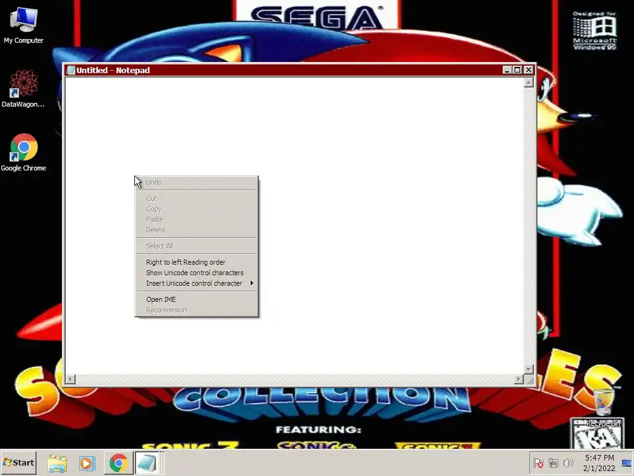Image resolution: width=634 pixels, height=476 pixels.
Task: Launch Google Chrome from the desktop
Action: 24,152
